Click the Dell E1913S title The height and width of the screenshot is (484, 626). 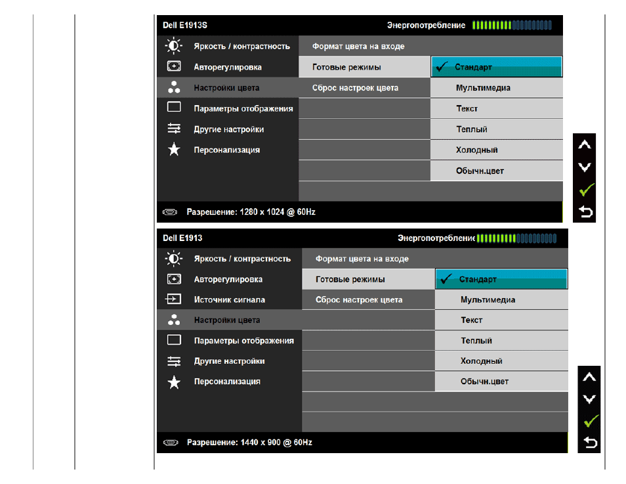[x=185, y=25]
